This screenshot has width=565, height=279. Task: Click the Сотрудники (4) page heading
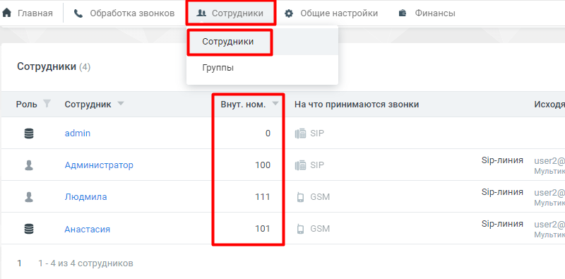(54, 66)
